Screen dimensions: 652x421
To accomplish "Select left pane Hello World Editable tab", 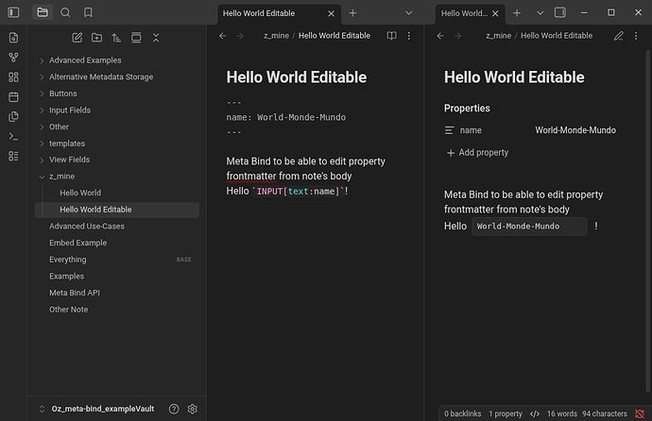I will (279, 13).
